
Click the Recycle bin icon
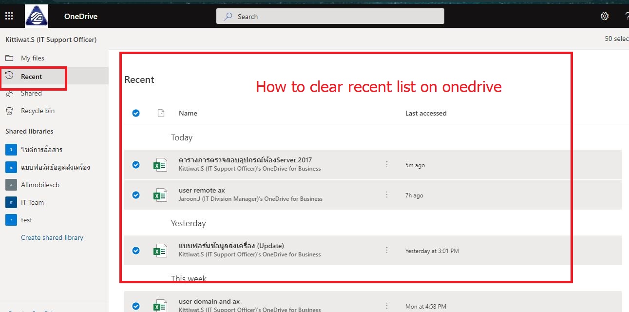pyautogui.click(x=9, y=111)
